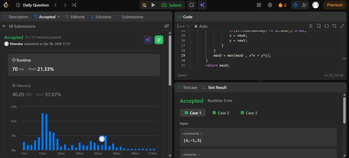This screenshot has height=158, width=349.
Task: Go to next question arrow
Action: (x=65, y=5)
